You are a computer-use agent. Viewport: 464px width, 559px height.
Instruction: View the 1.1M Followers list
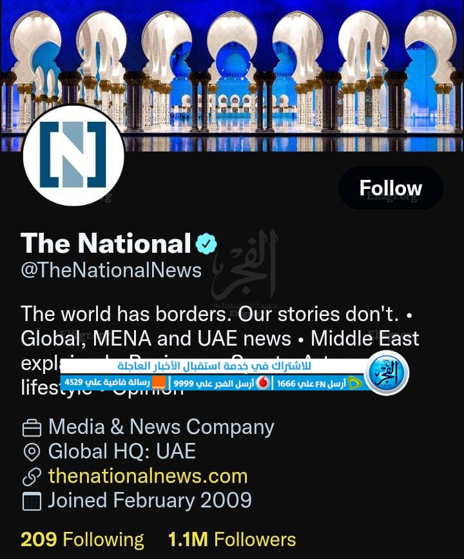(231, 540)
